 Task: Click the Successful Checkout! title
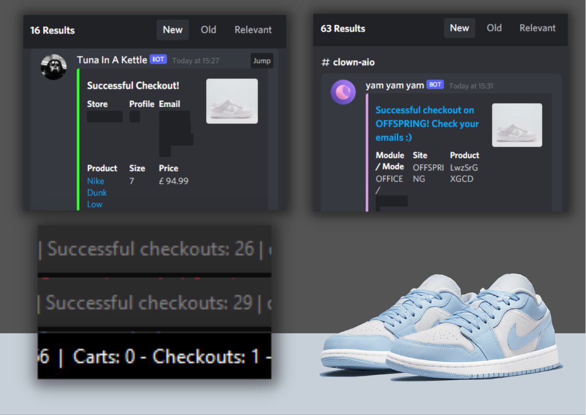(133, 86)
